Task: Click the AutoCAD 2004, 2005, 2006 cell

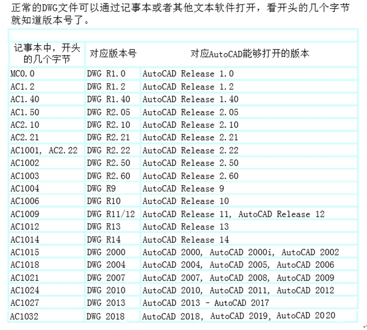Action: click(249, 265)
